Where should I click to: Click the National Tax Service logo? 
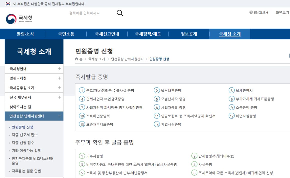pos(19,19)
